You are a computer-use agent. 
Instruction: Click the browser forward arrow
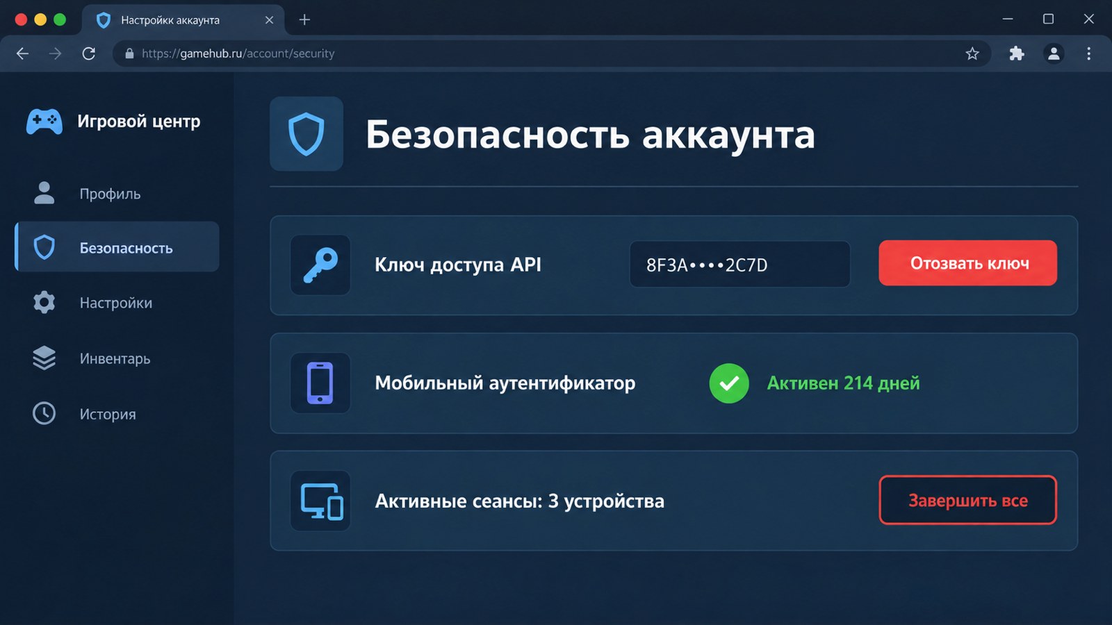point(56,53)
